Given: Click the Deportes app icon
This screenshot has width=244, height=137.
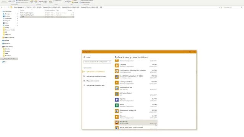Looking at the screenshot, I should click(117, 100).
